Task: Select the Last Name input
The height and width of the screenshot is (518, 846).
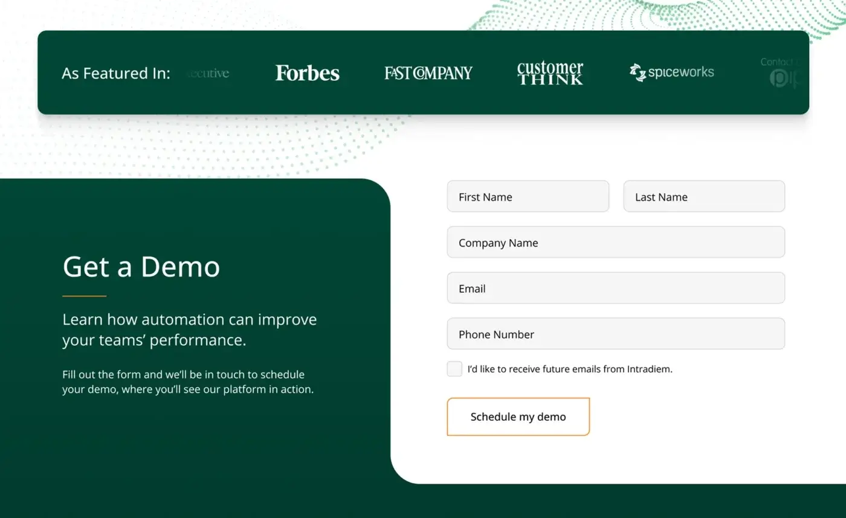Action: [704, 197]
